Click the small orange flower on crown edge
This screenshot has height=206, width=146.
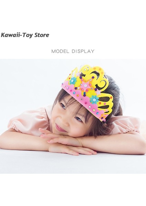tap(102, 117)
